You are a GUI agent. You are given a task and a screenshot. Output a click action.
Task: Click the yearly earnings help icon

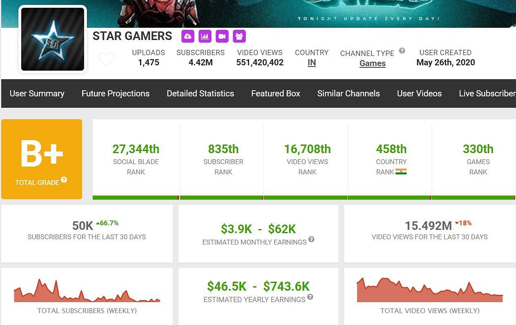[310, 297]
